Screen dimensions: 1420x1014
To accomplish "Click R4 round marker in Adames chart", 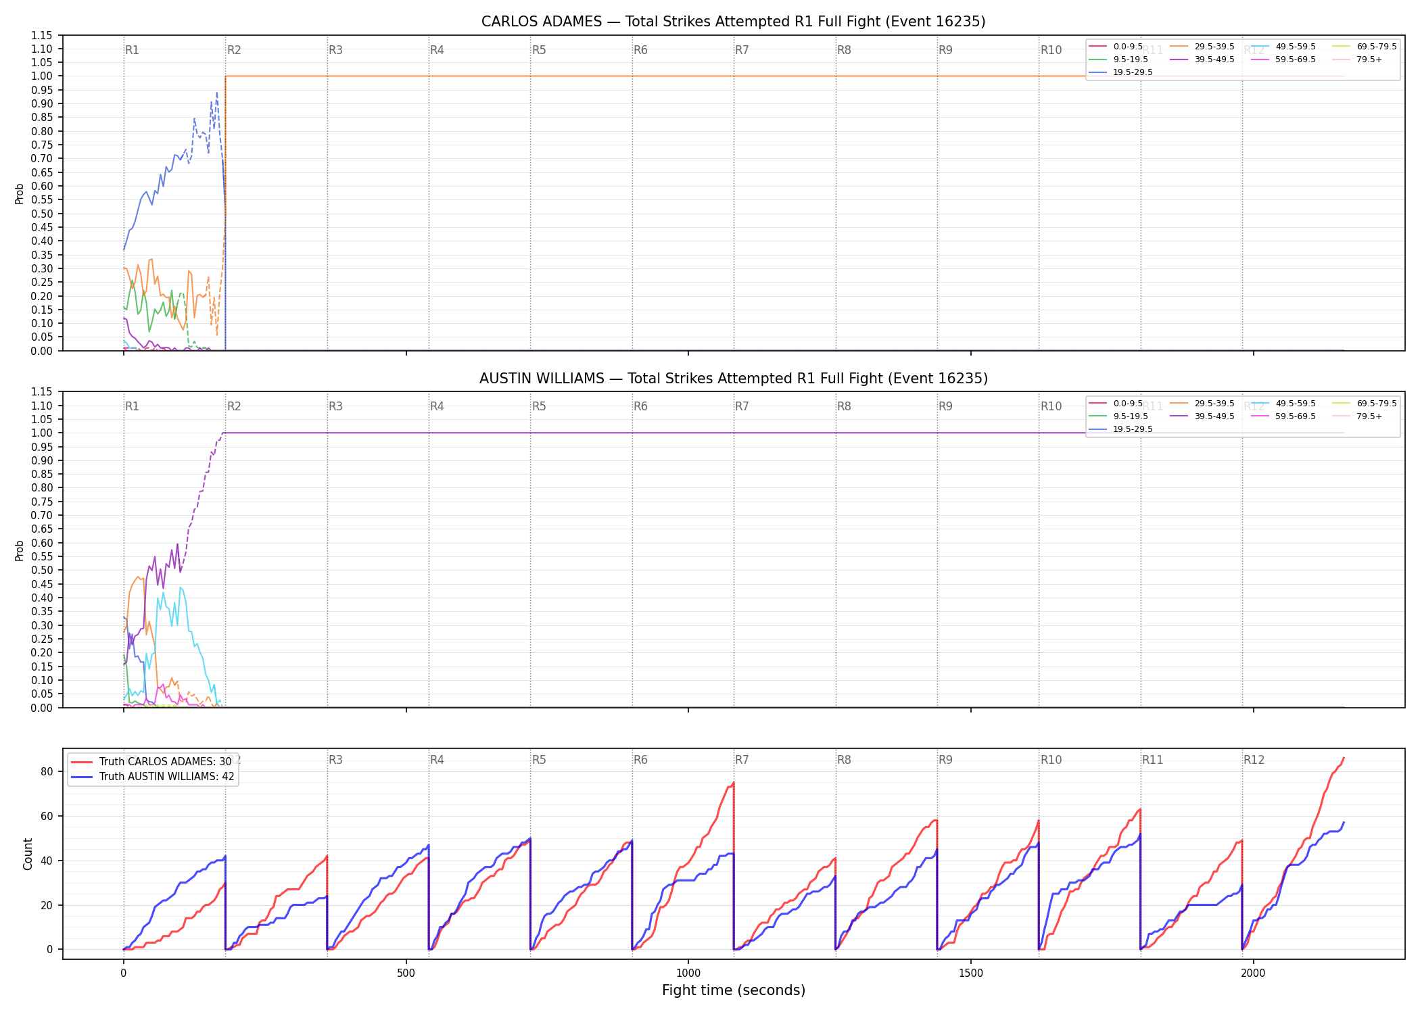I will [x=437, y=50].
